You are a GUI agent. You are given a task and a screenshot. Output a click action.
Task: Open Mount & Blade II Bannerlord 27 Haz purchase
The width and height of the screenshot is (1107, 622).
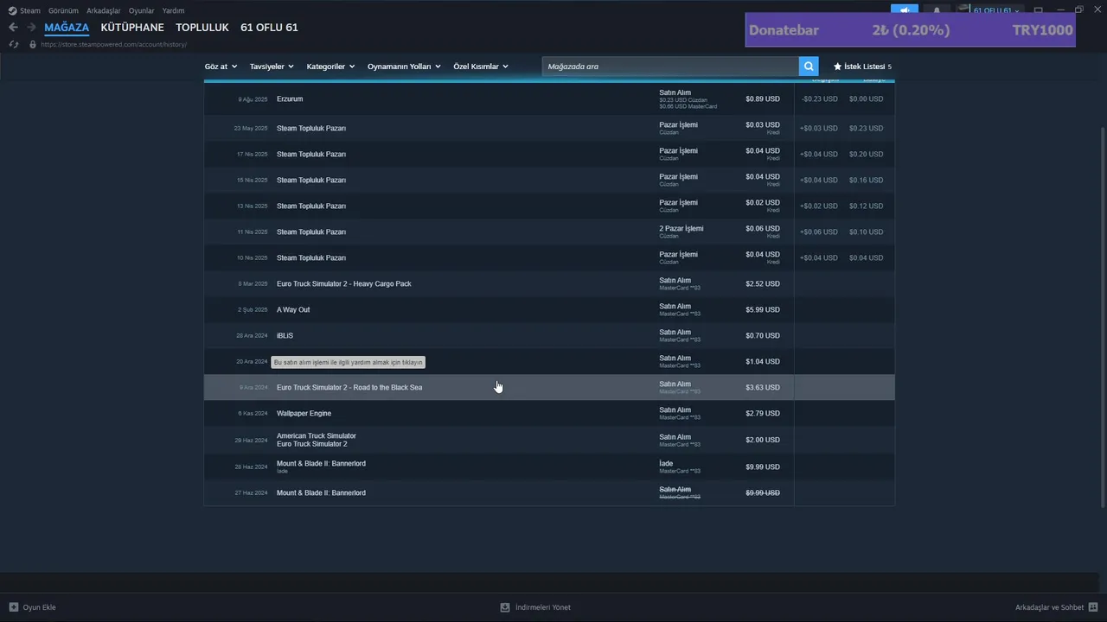549,493
